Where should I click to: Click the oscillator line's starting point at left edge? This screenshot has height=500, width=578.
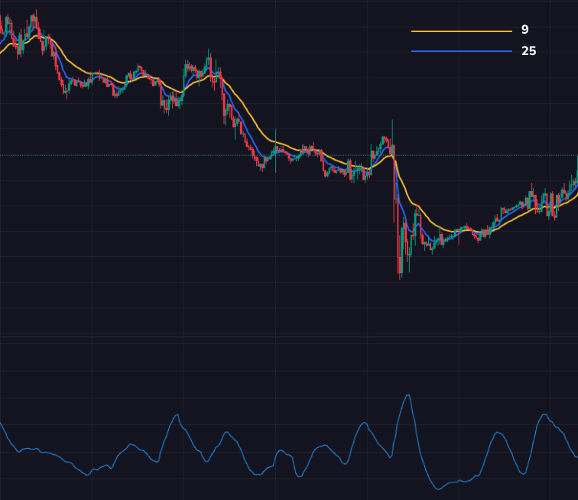[1, 423]
